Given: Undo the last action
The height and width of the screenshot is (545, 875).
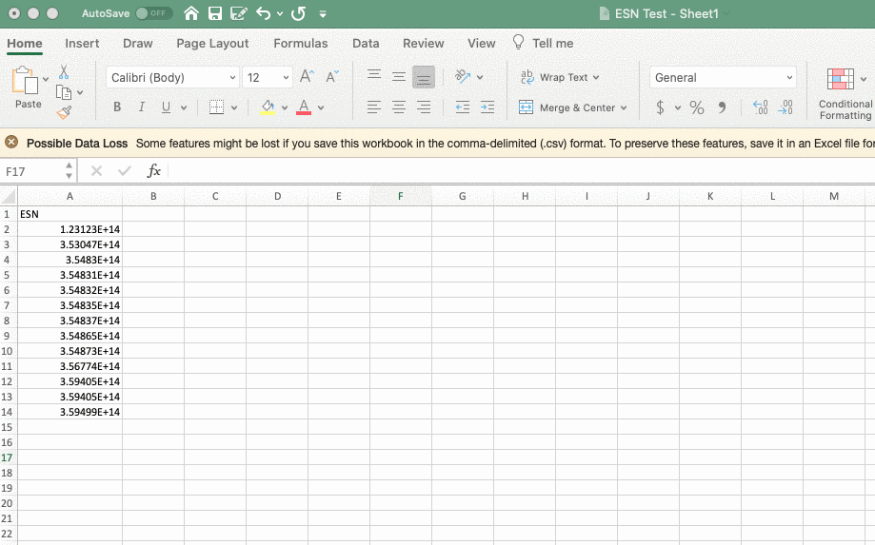Looking at the screenshot, I should pos(264,13).
